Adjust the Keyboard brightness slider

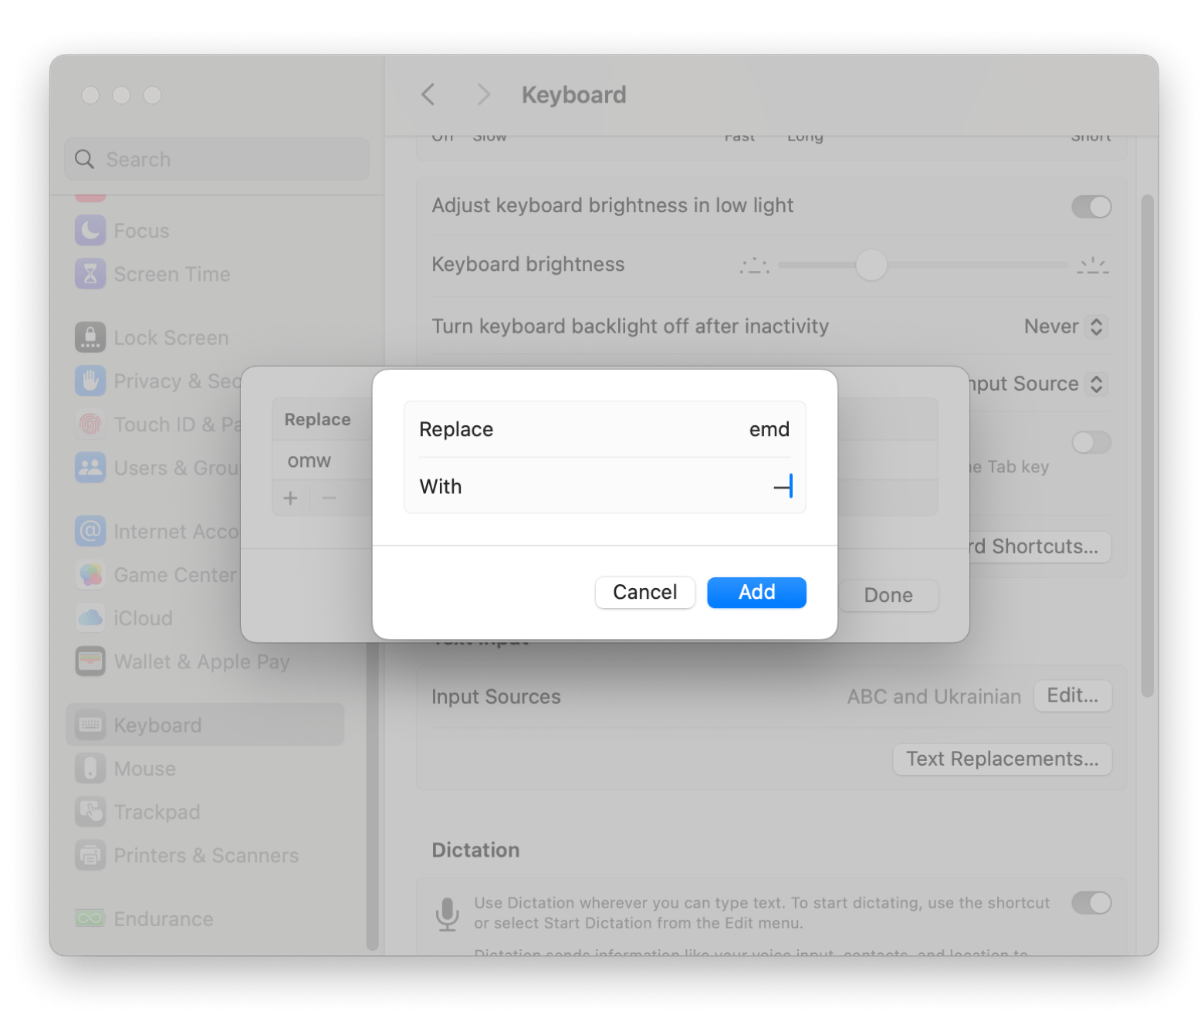click(x=872, y=265)
